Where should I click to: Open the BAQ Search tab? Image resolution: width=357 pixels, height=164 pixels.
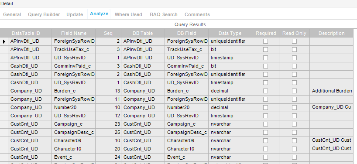pyautogui.click(x=164, y=14)
